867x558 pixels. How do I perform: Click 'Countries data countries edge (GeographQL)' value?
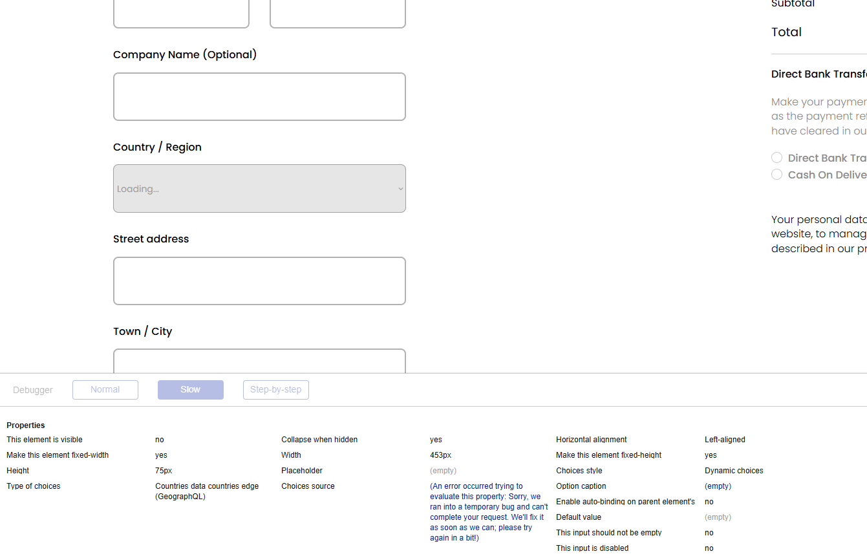(207, 491)
